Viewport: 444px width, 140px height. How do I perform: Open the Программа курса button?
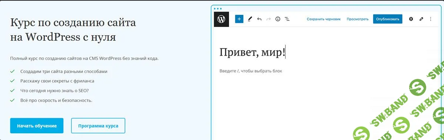(x=98, y=126)
